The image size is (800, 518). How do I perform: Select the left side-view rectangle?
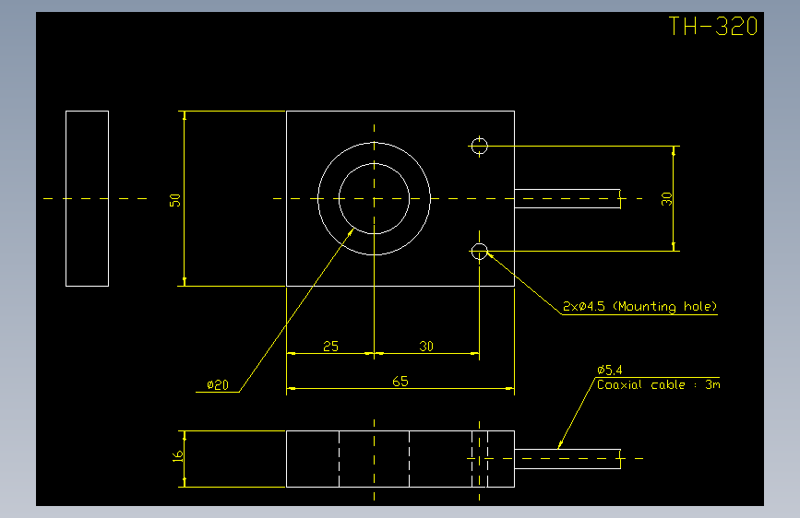point(88,198)
